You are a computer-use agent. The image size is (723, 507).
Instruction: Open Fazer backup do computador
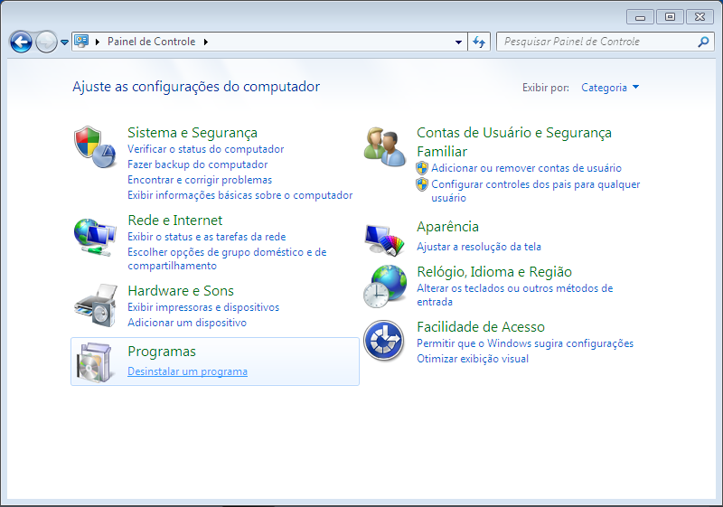(x=197, y=164)
